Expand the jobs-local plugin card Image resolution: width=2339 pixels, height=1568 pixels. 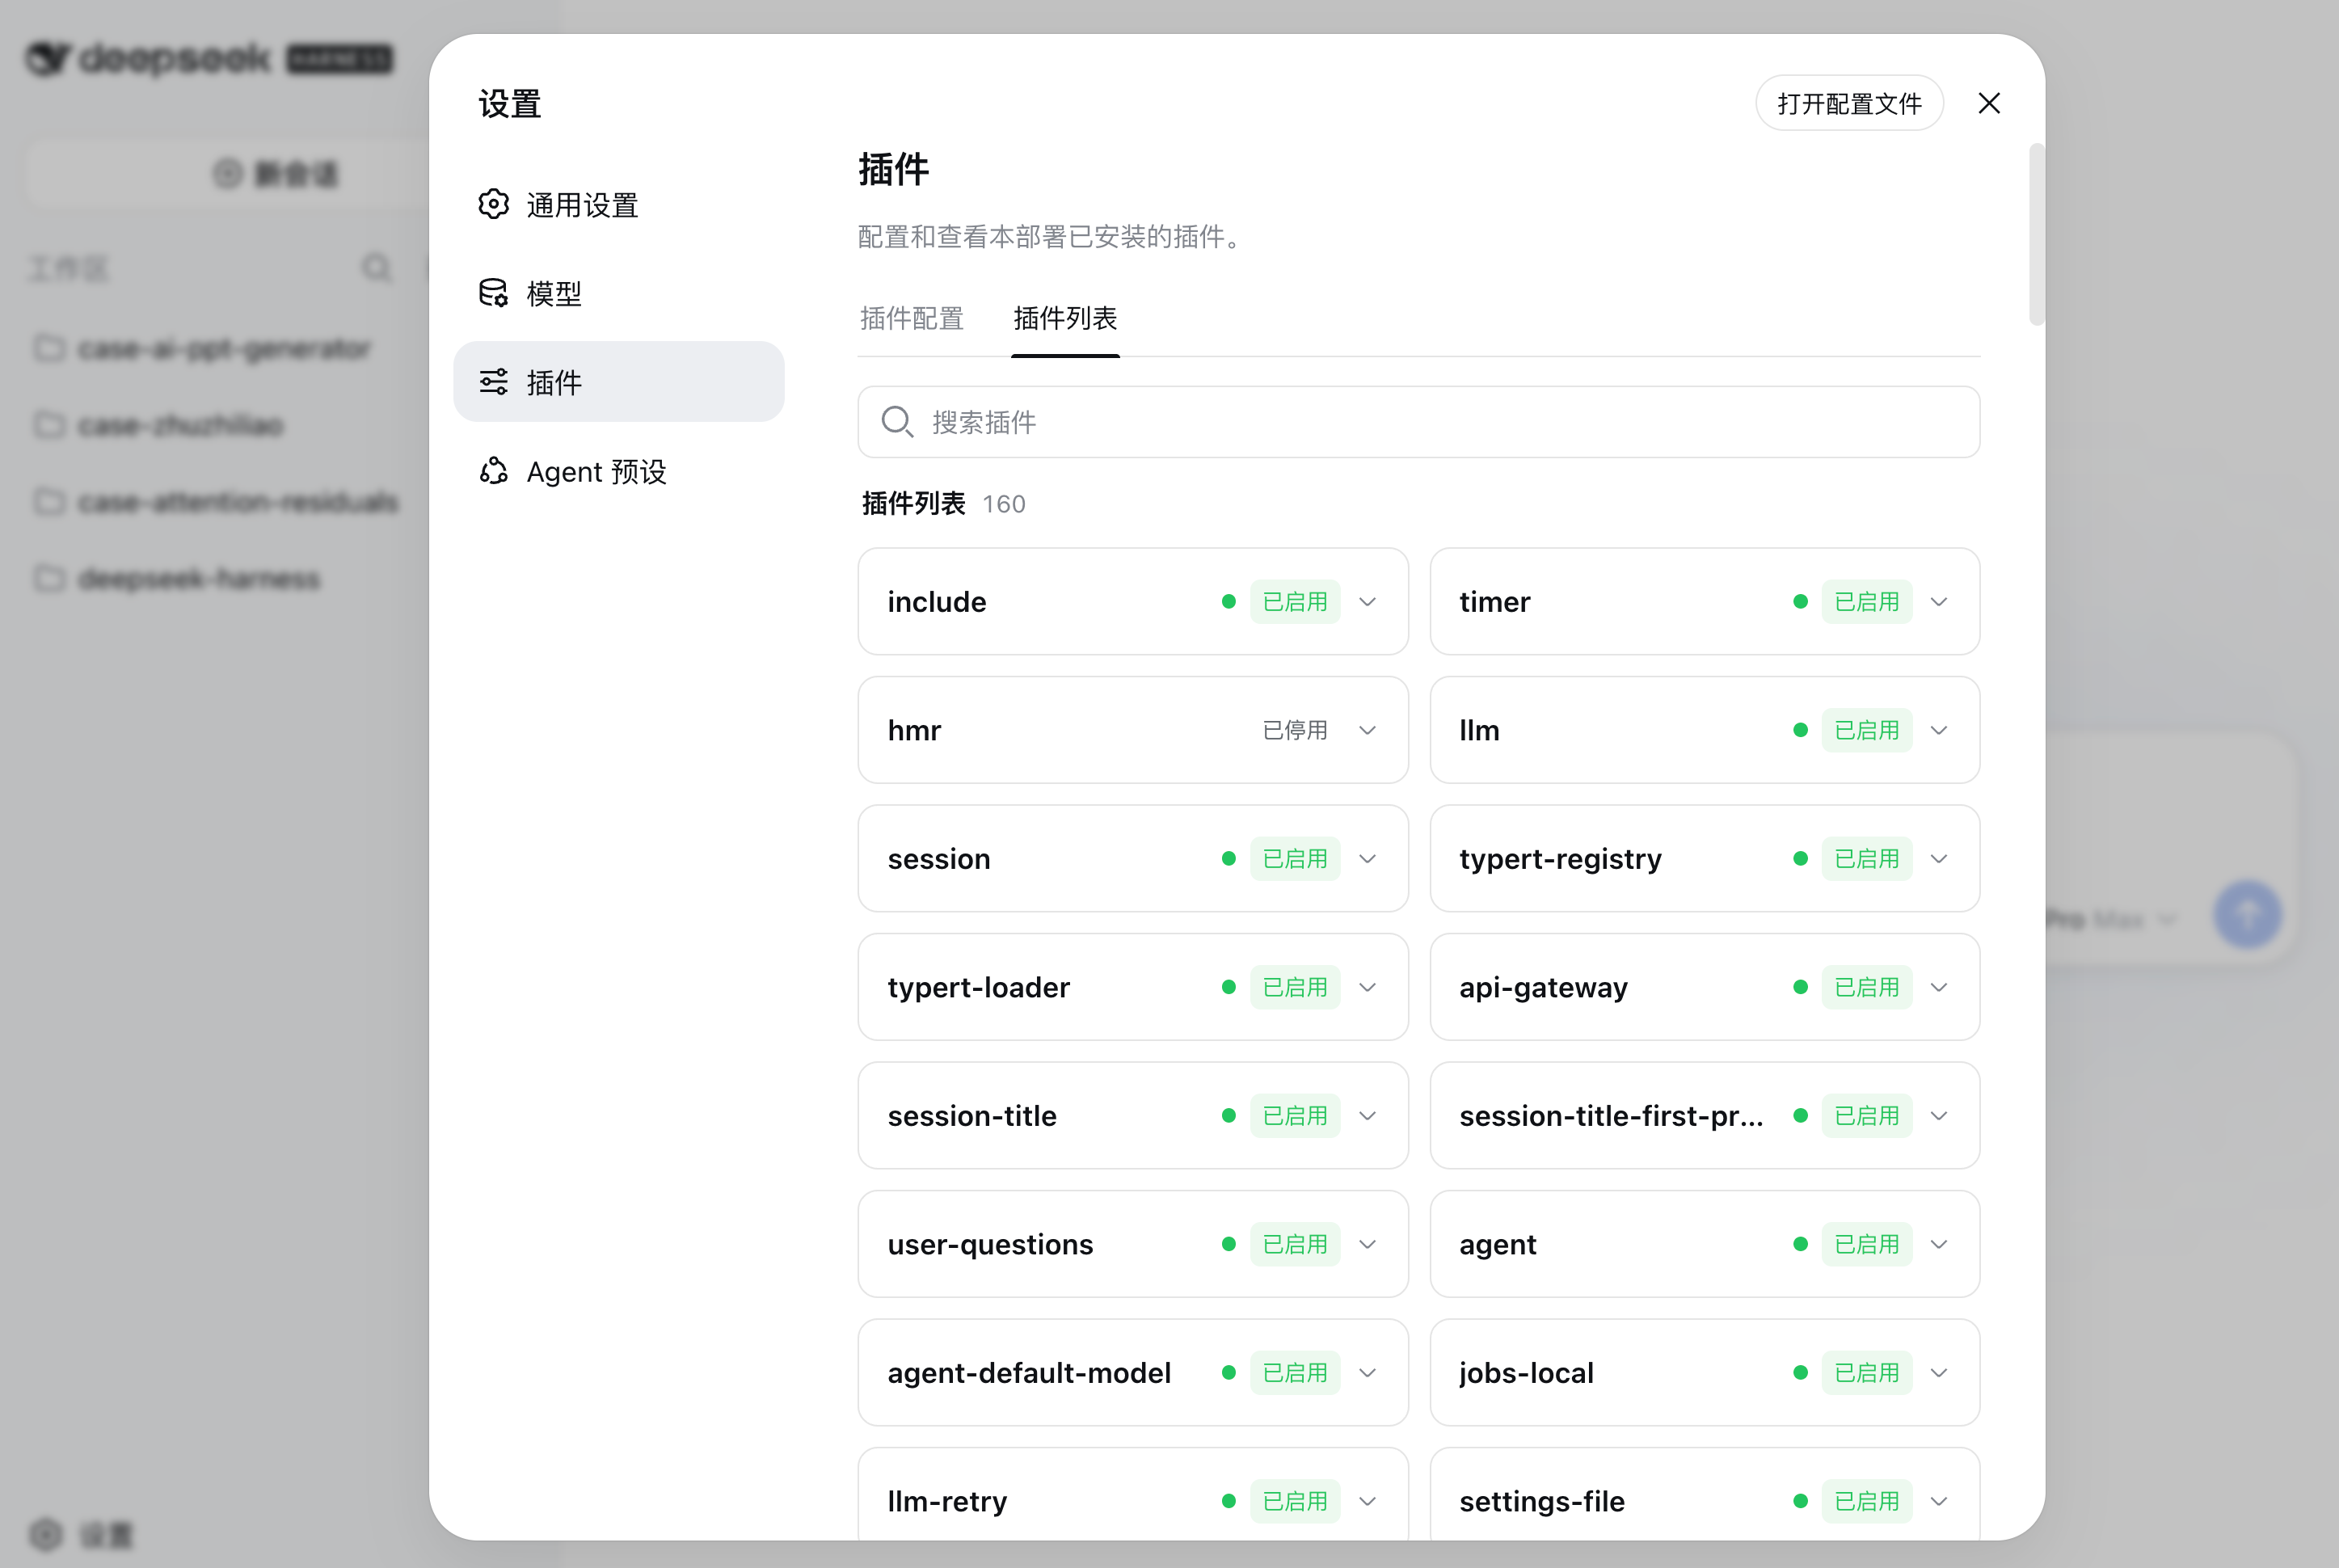point(1939,1372)
